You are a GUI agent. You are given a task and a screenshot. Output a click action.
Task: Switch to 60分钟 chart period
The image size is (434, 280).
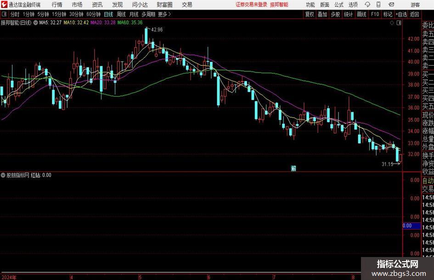pos(93,14)
